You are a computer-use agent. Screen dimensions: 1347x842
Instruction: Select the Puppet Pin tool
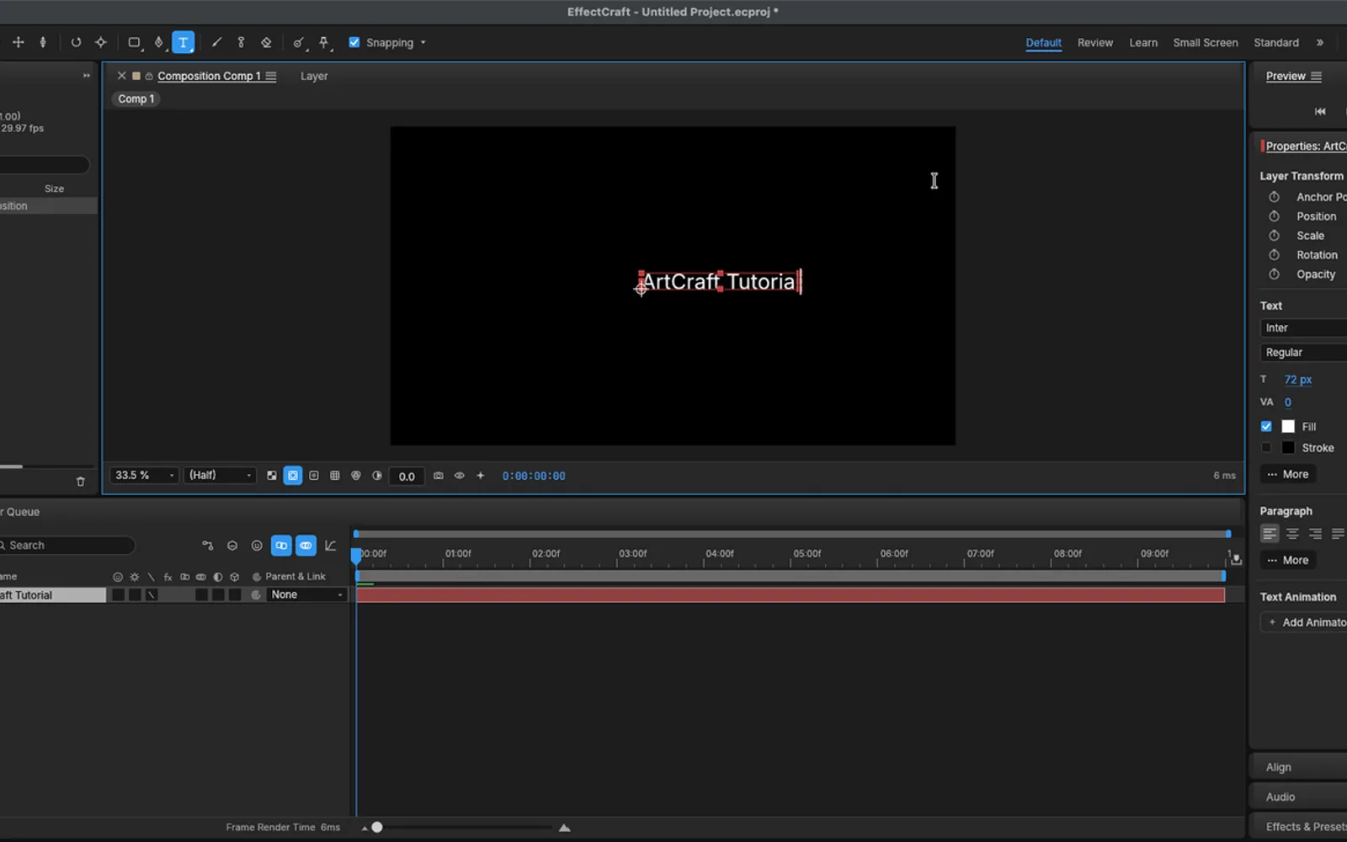[323, 42]
